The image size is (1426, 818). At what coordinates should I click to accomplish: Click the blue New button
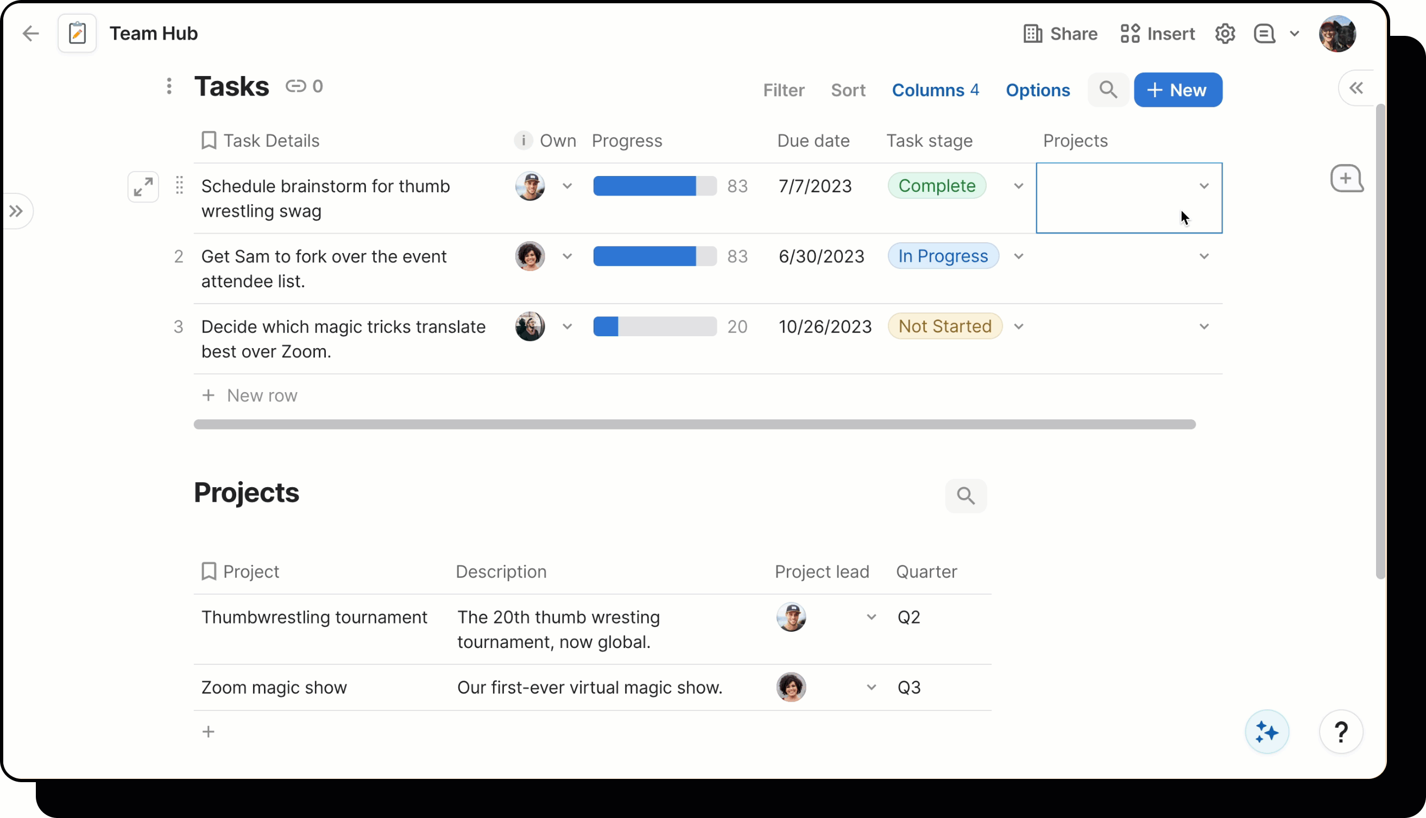click(x=1178, y=90)
